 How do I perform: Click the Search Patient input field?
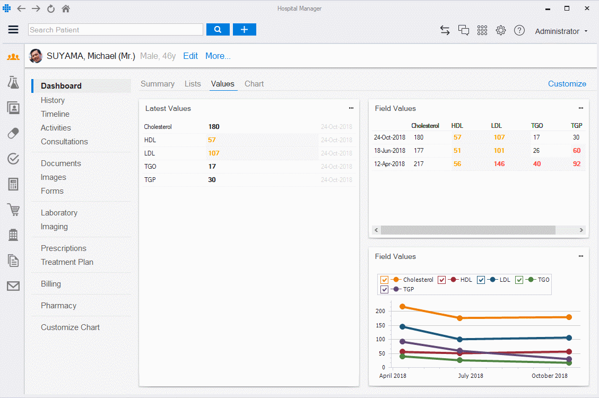[x=115, y=30]
